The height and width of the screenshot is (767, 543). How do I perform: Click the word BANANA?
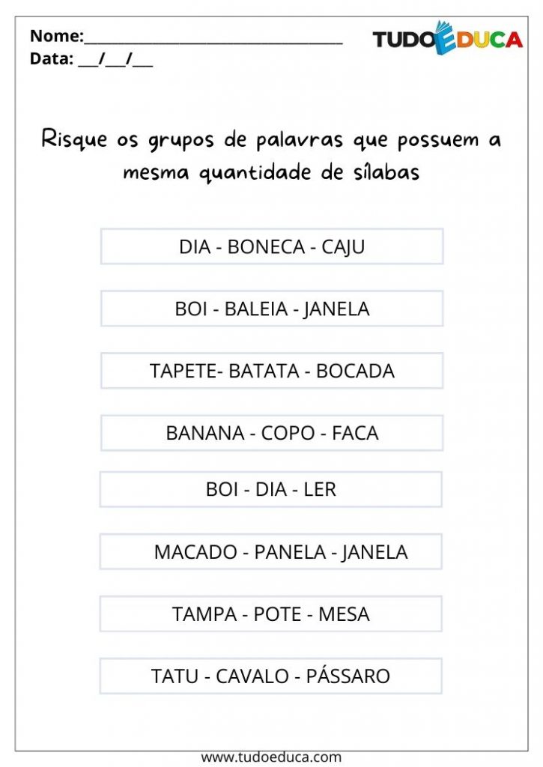click(x=205, y=434)
